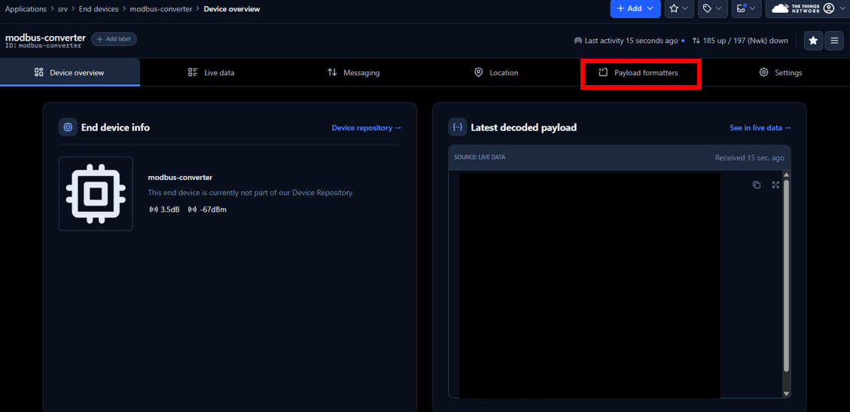Navigate to srv application breadcrumb

click(x=63, y=9)
